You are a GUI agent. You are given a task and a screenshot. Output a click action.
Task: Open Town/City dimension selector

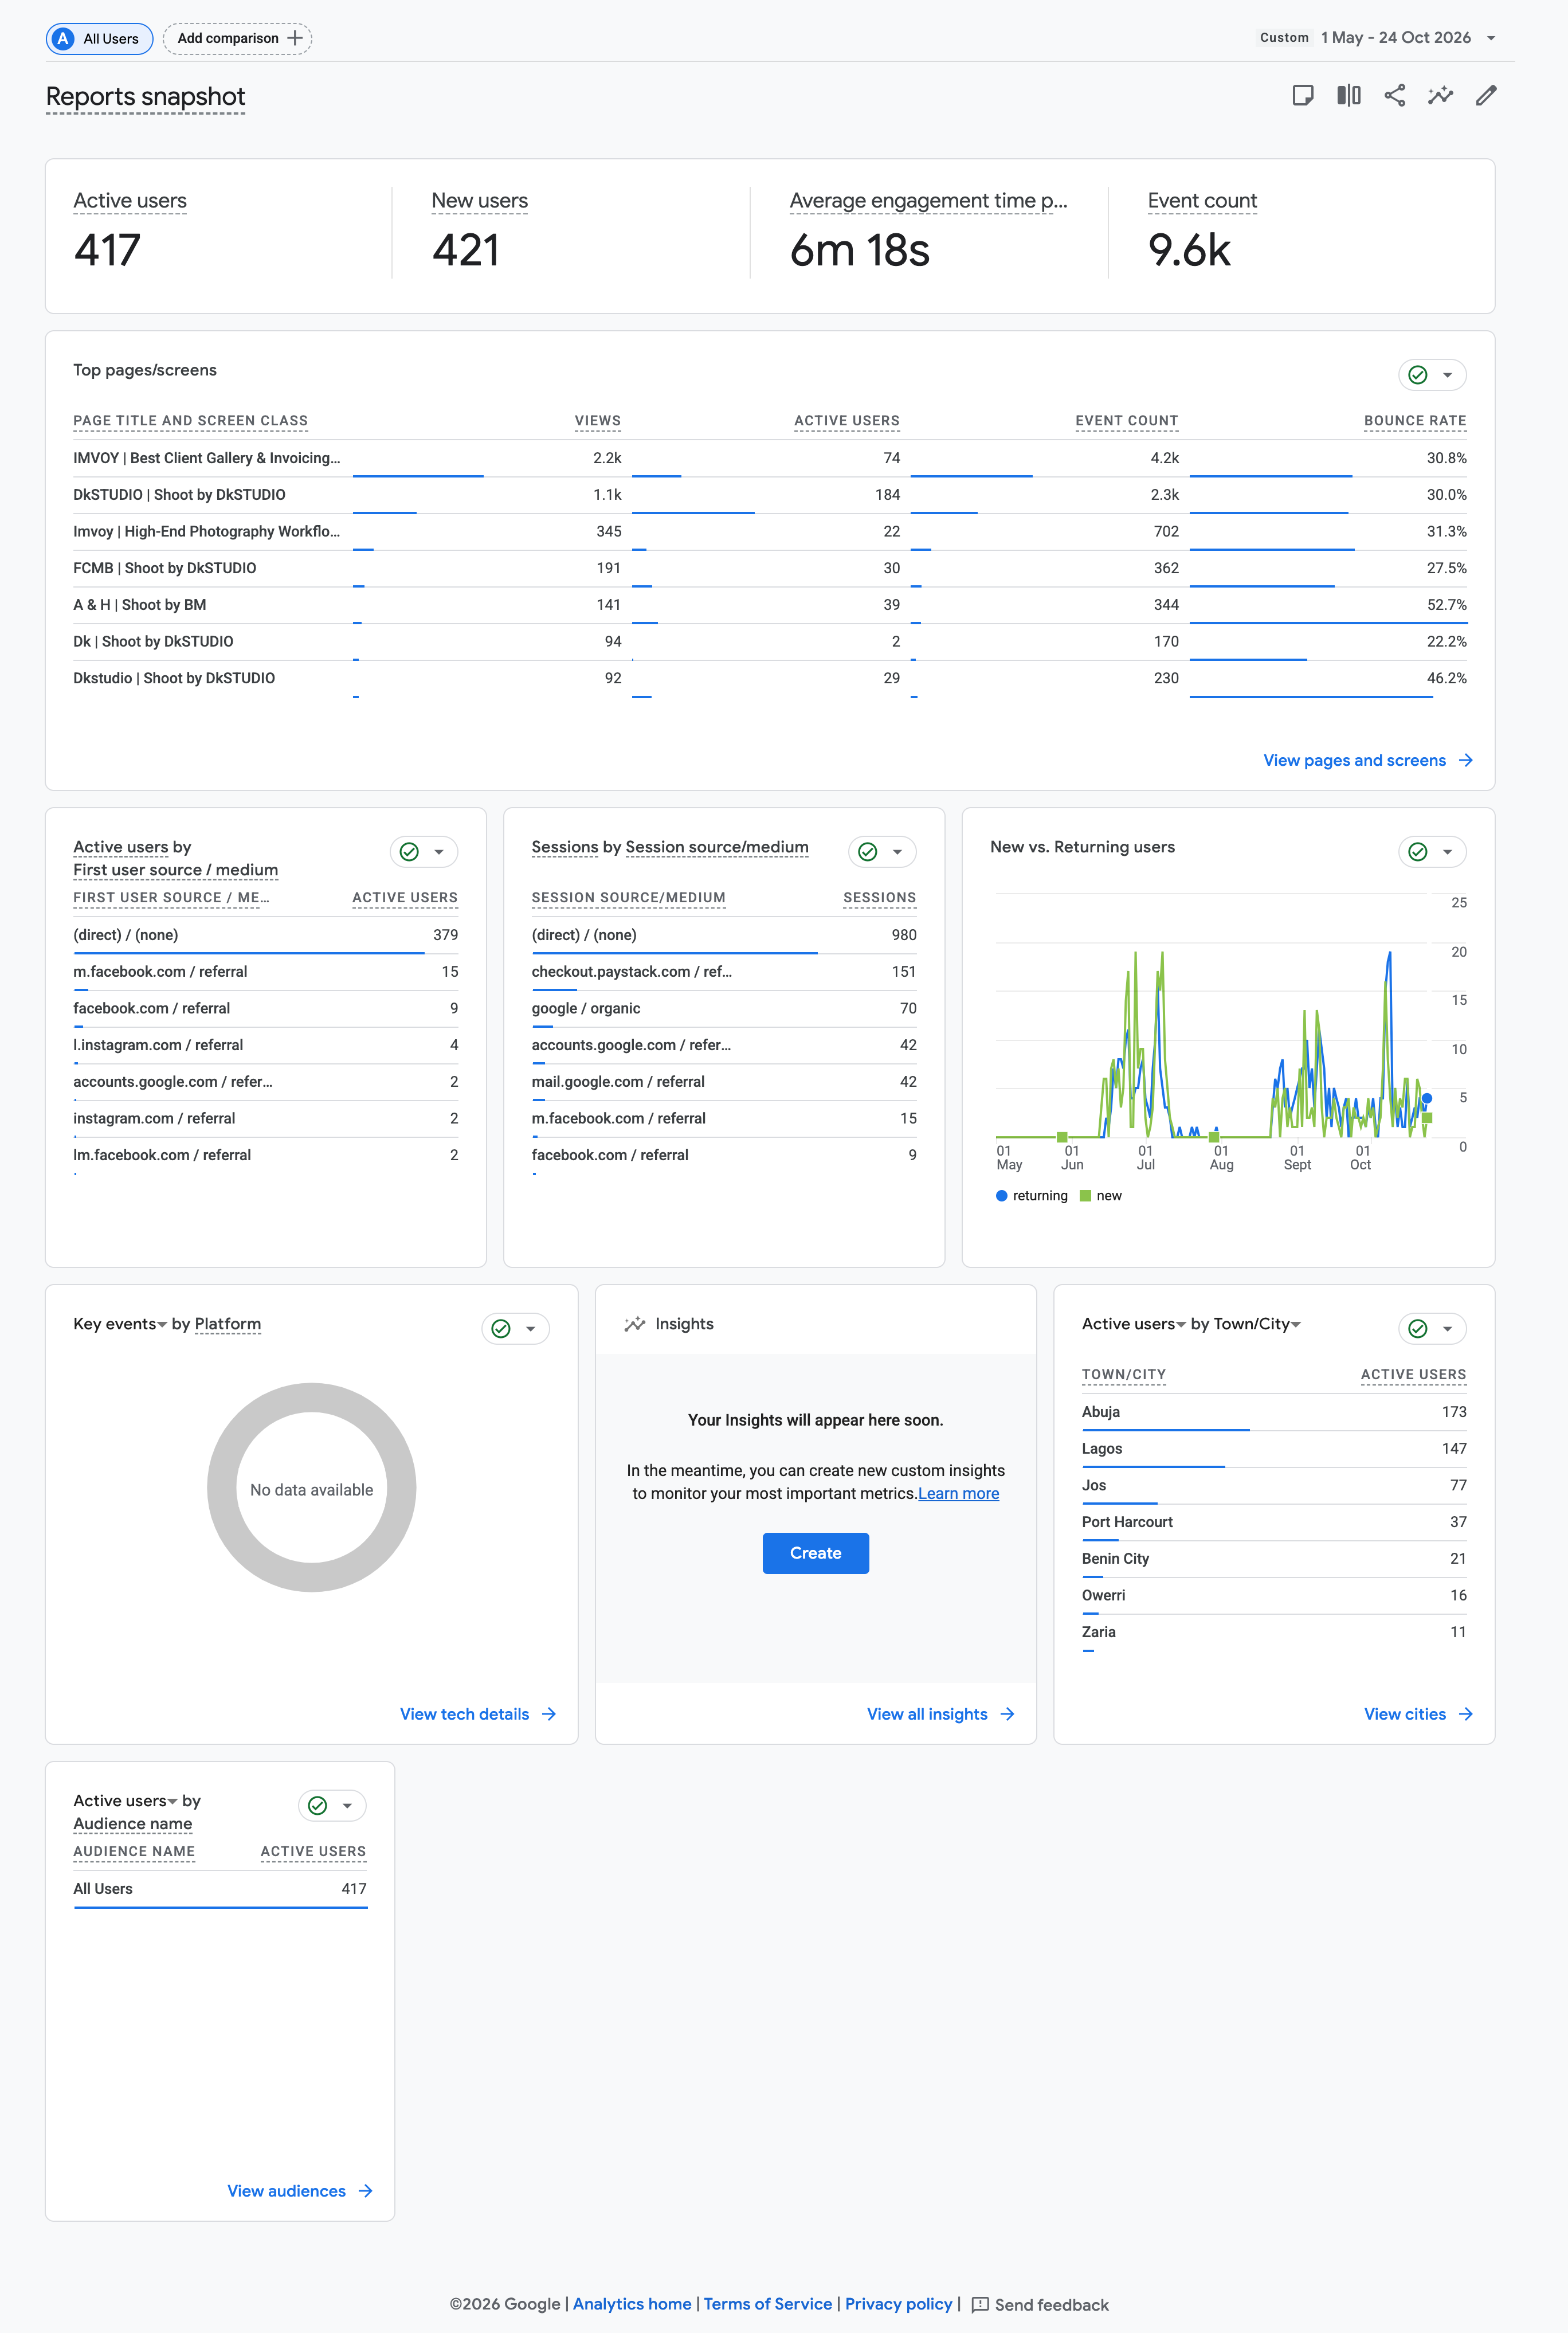[1257, 1324]
